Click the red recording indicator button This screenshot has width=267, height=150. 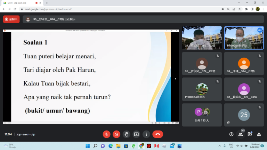click(11, 19)
